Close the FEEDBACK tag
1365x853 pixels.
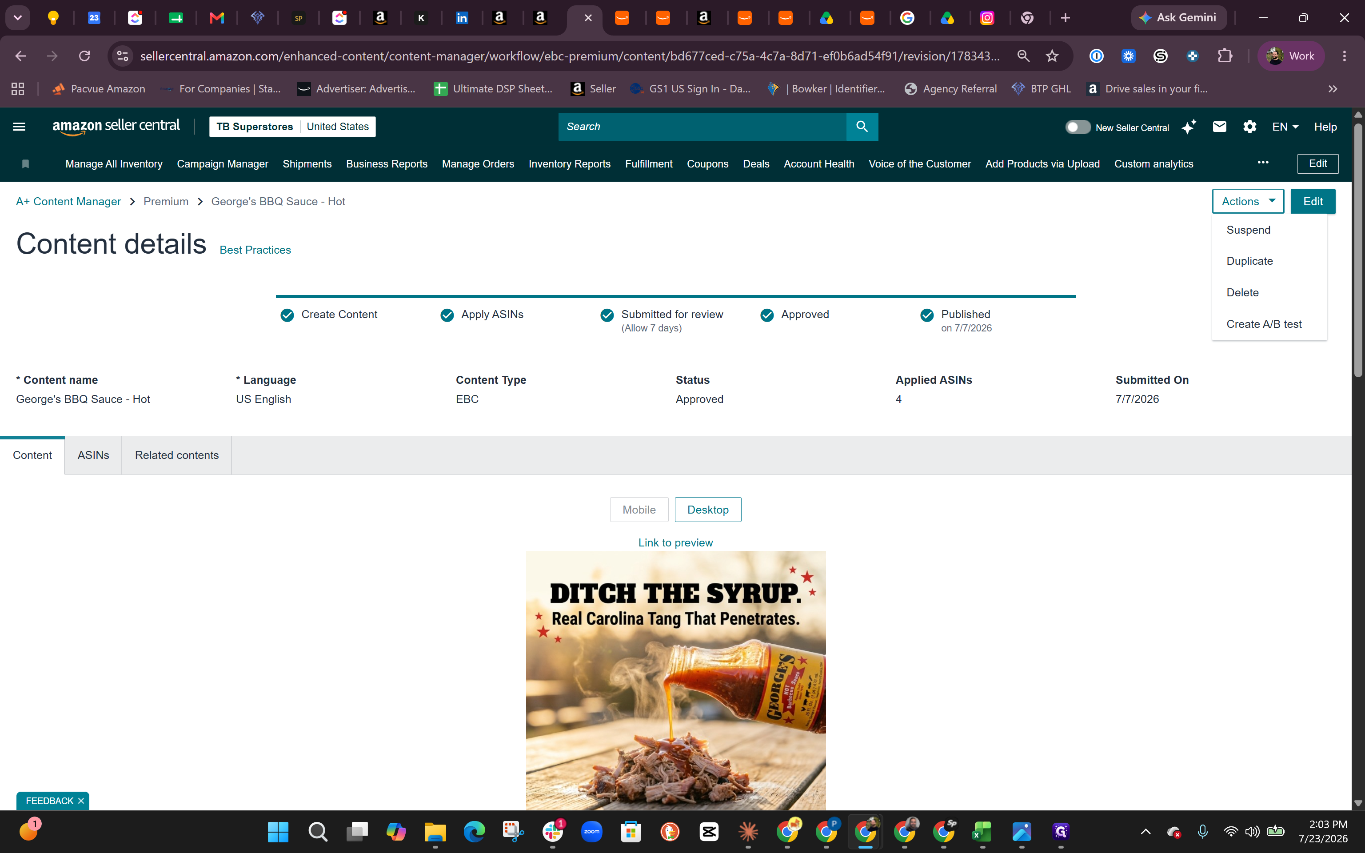click(81, 801)
